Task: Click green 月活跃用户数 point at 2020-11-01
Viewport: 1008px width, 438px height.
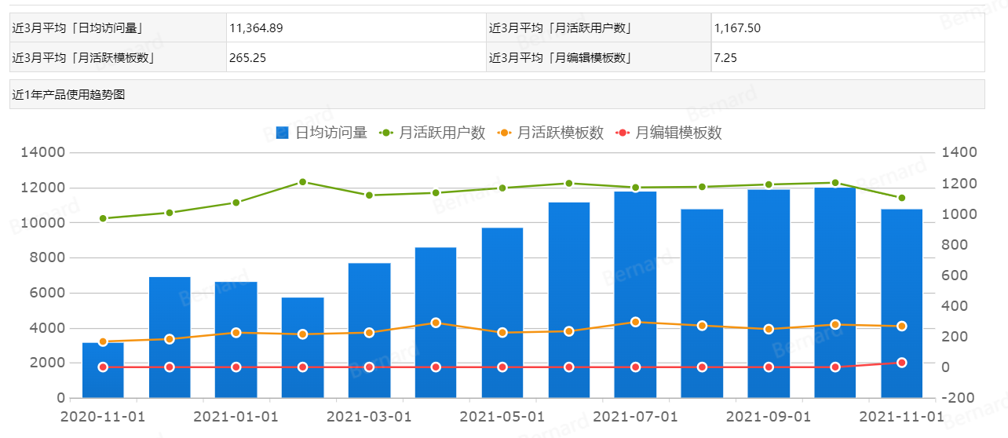Action: (103, 218)
